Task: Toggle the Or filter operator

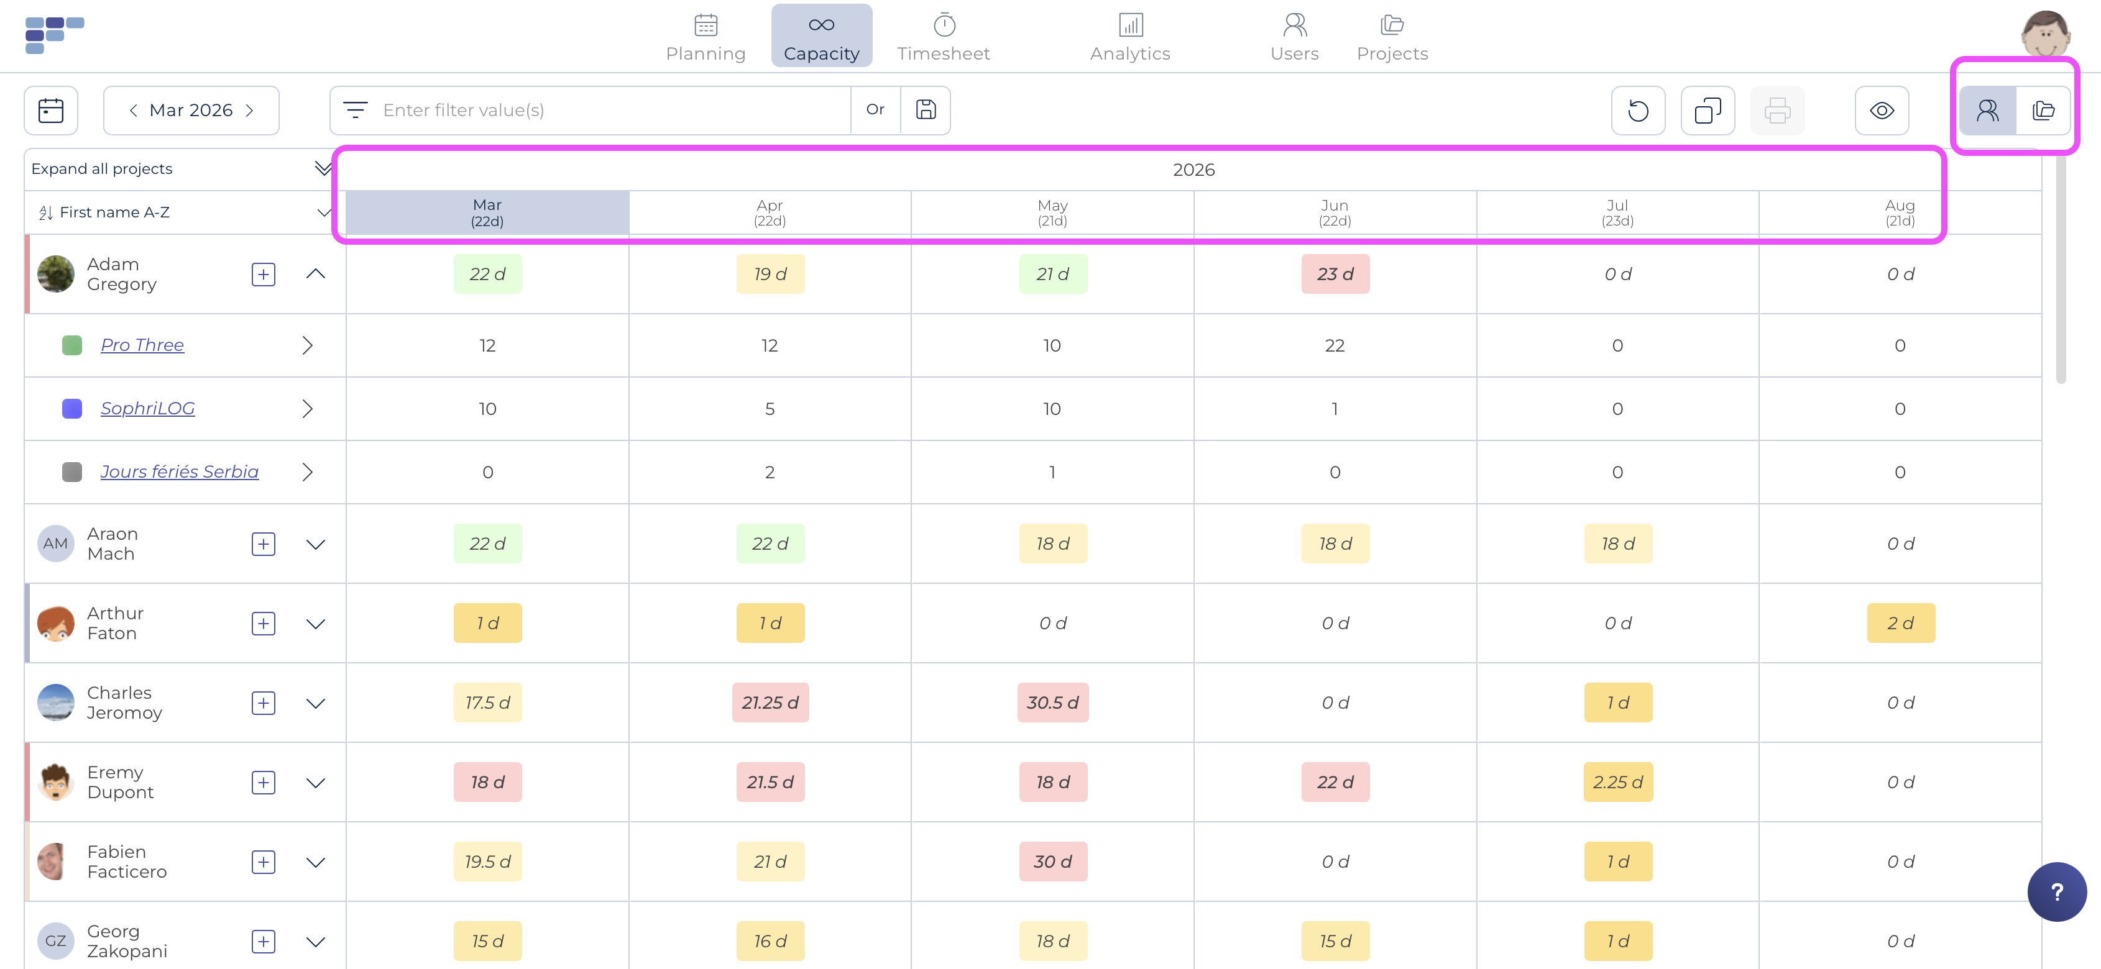Action: click(x=875, y=110)
